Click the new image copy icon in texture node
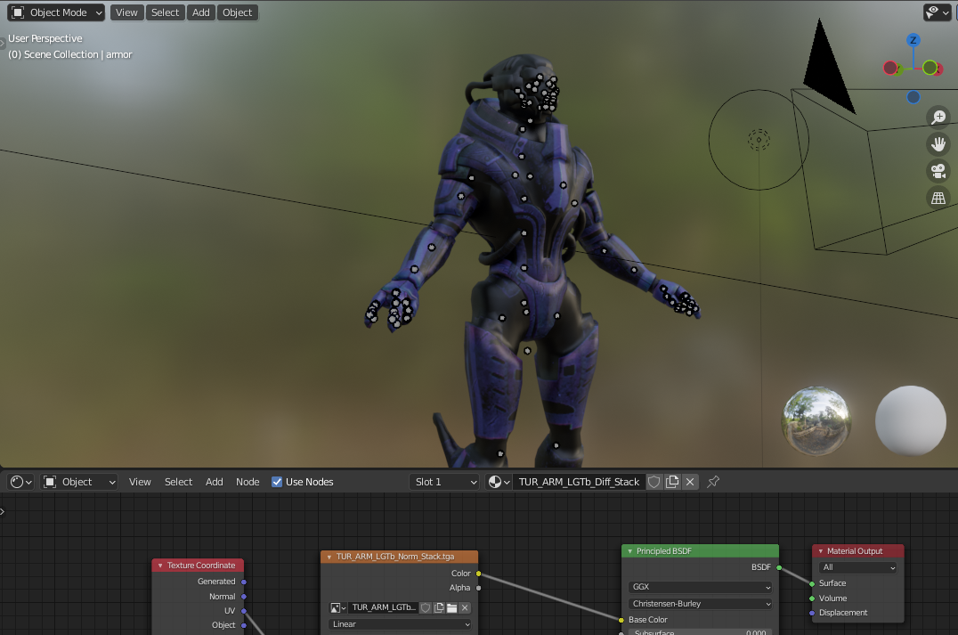This screenshot has width=958, height=635. tap(439, 607)
